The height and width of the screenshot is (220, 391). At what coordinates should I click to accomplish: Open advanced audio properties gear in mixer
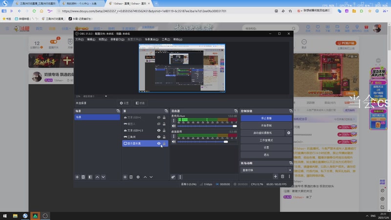pyautogui.click(x=173, y=177)
